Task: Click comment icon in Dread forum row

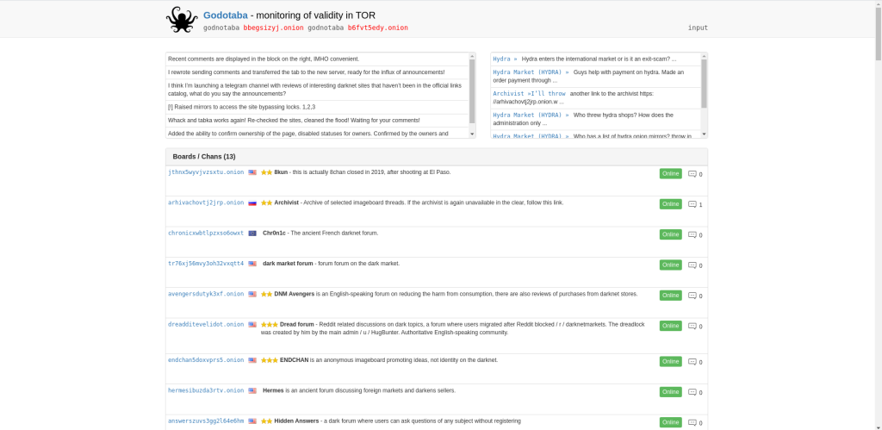Action: 692,326
